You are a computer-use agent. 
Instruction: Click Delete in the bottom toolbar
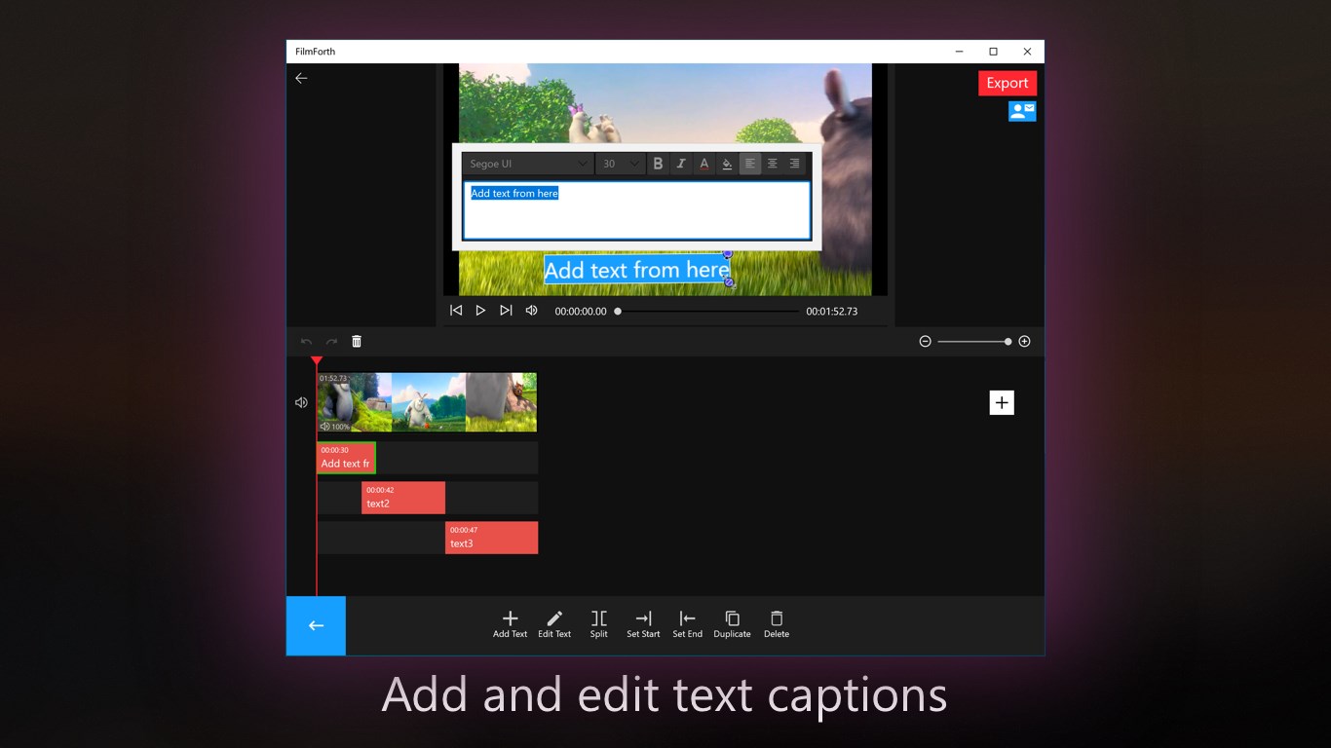pos(777,624)
